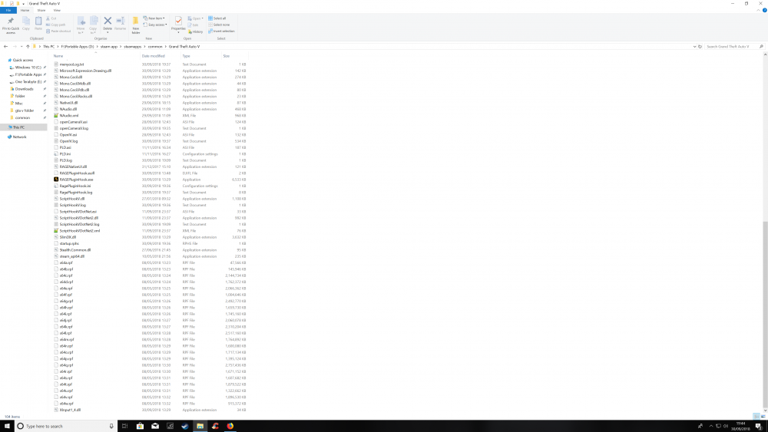Open the New item dropdown
Viewport: 768px width, 432px height.
156,18
